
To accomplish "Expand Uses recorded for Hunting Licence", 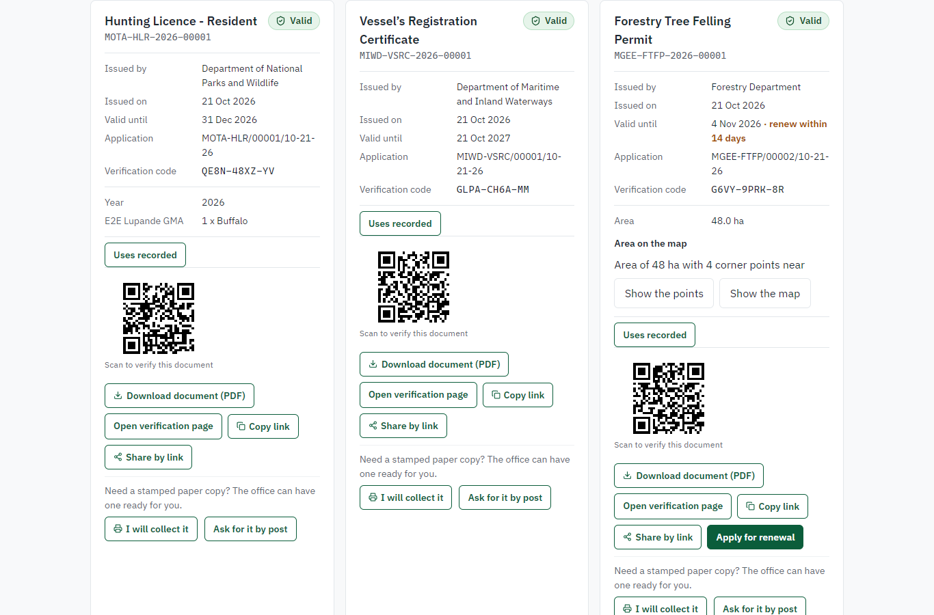I will pos(145,255).
